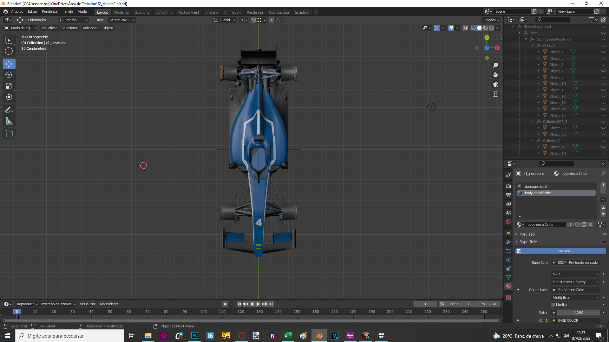The width and height of the screenshot is (609, 342).
Task: Toggle proportional editing
Action: click(x=272, y=20)
